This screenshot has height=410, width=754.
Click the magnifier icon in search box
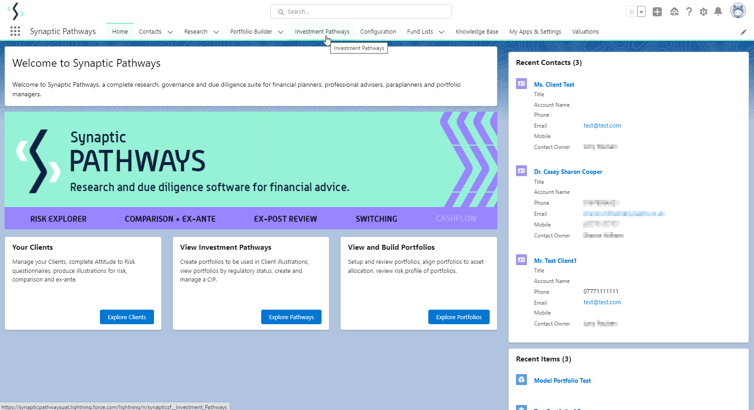(281, 12)
